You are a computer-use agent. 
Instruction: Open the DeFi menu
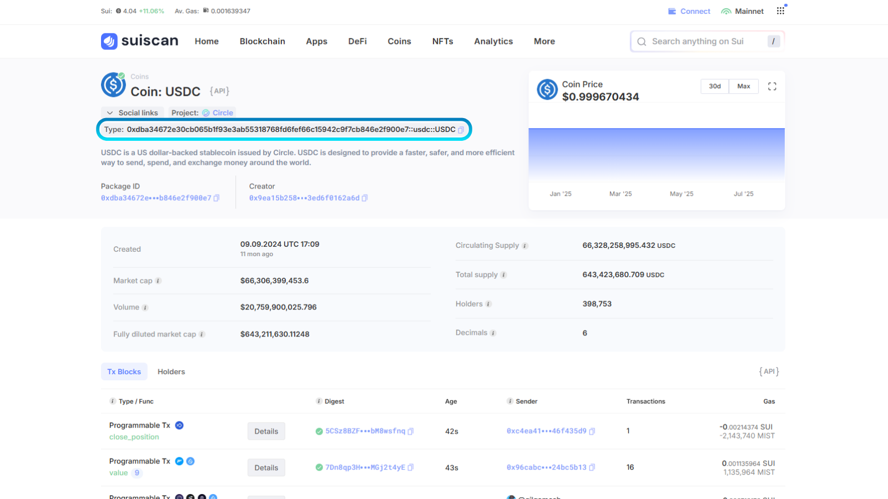coord(357,42)
